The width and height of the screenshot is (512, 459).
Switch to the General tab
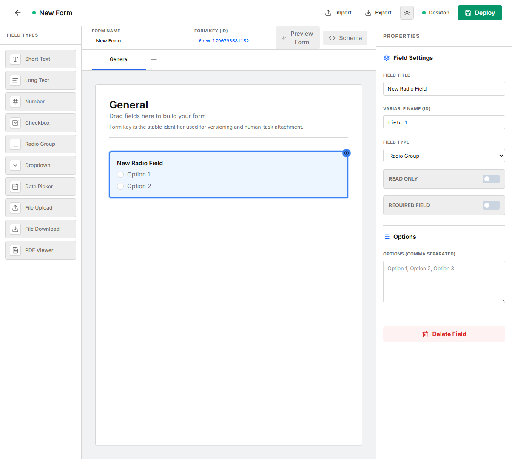click(x=119, y=59)
